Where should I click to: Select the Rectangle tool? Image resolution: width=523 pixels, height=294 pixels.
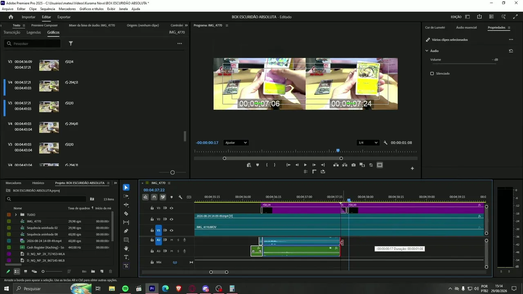click(x=126, y=240)
